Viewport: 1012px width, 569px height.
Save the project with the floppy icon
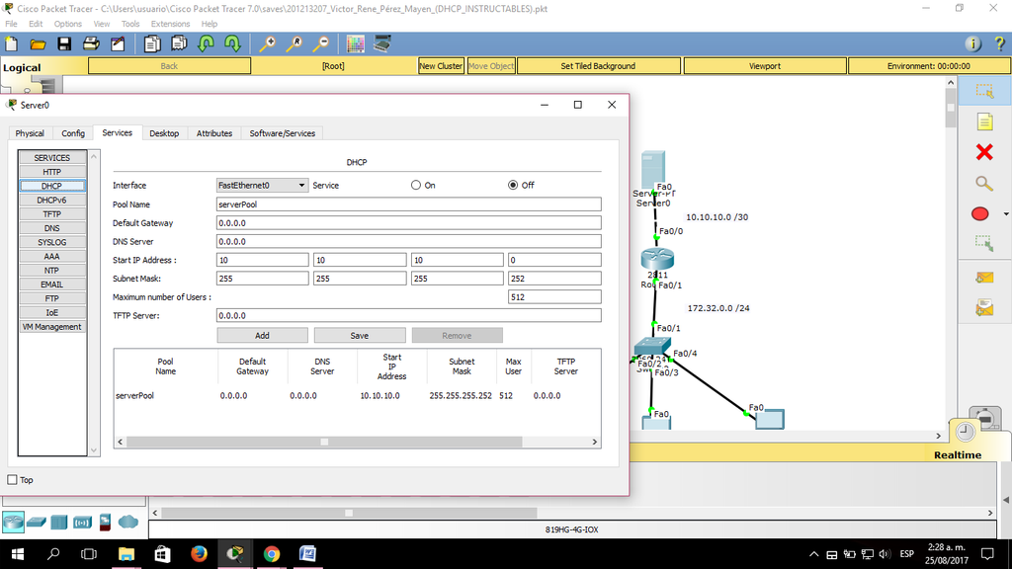click(x=64, y=43)
